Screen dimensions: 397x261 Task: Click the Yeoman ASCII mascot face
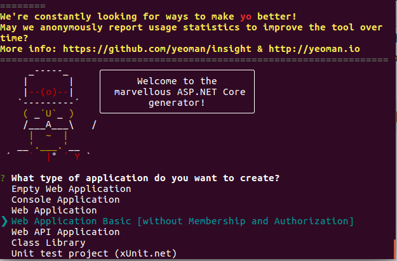pyautogui.click(x=49, y=114)
